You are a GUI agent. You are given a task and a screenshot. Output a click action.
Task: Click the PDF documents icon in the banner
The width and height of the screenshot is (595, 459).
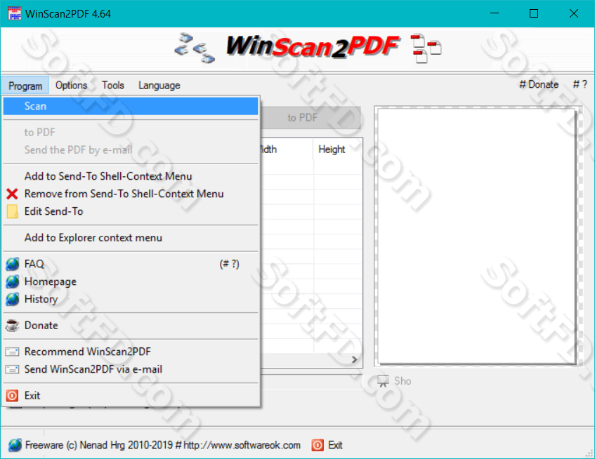[426, 48]
